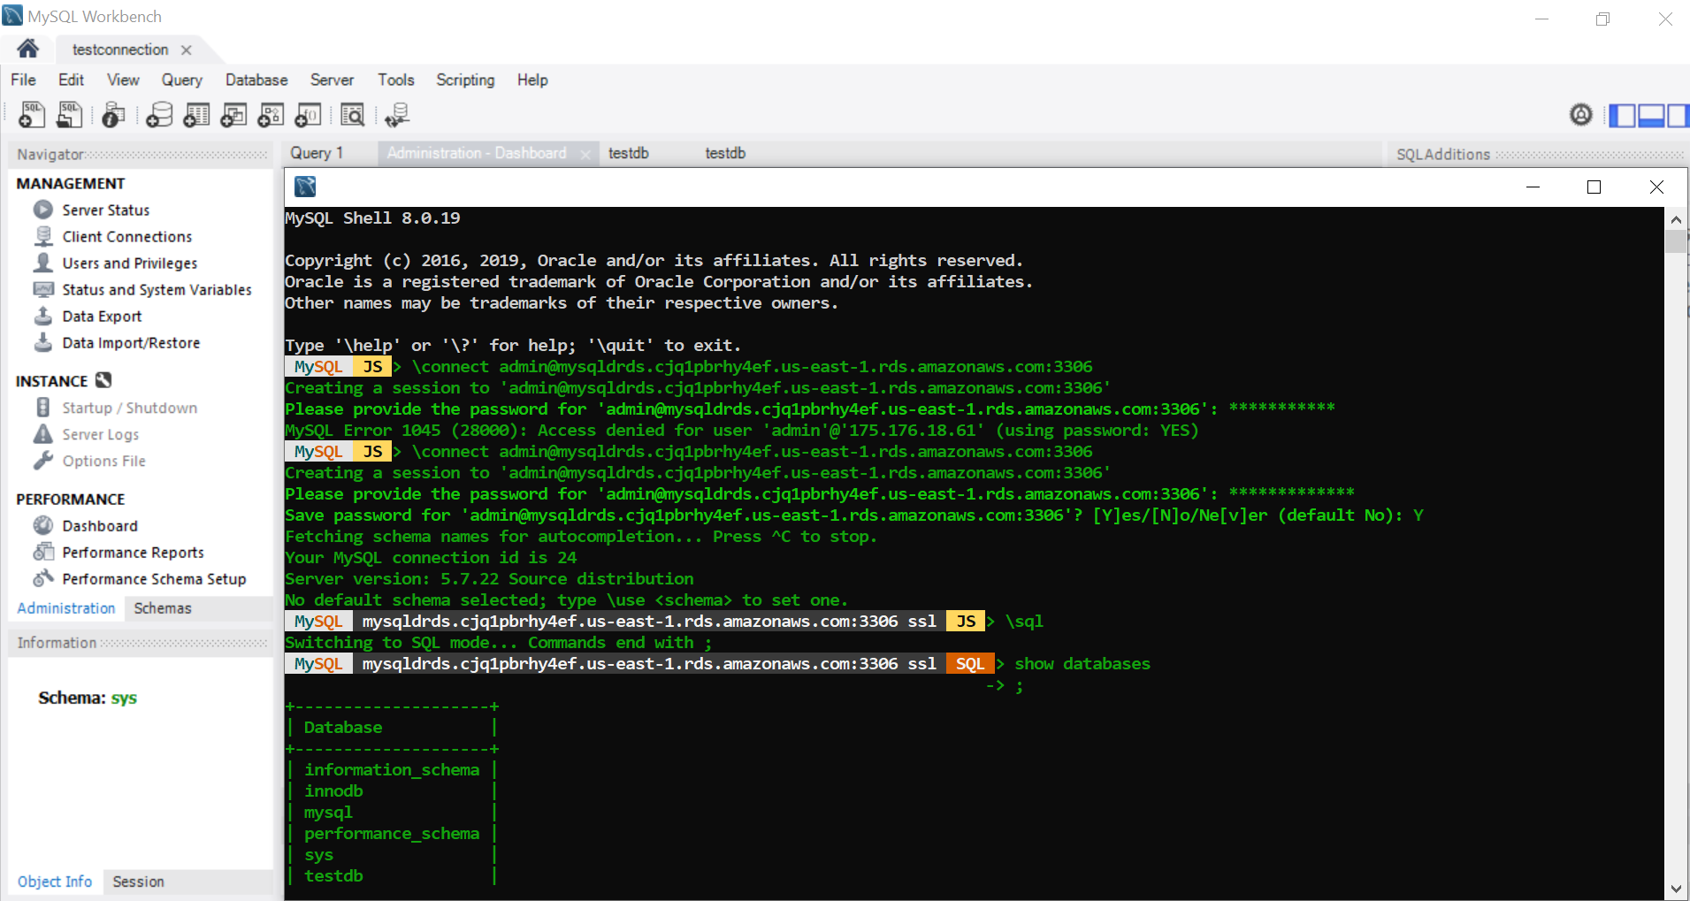Open the View menu
Image resolution: width=1690 pixels, height=901 pixels.
[123, 80]
